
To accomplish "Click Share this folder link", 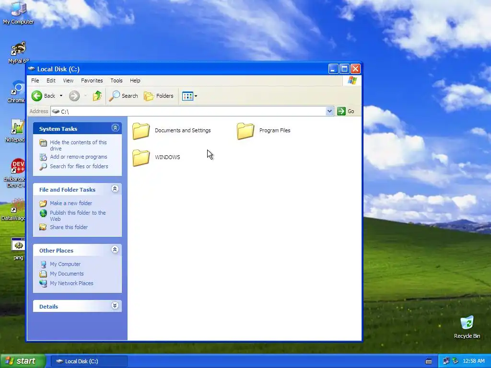I will (x=69, y=227).
